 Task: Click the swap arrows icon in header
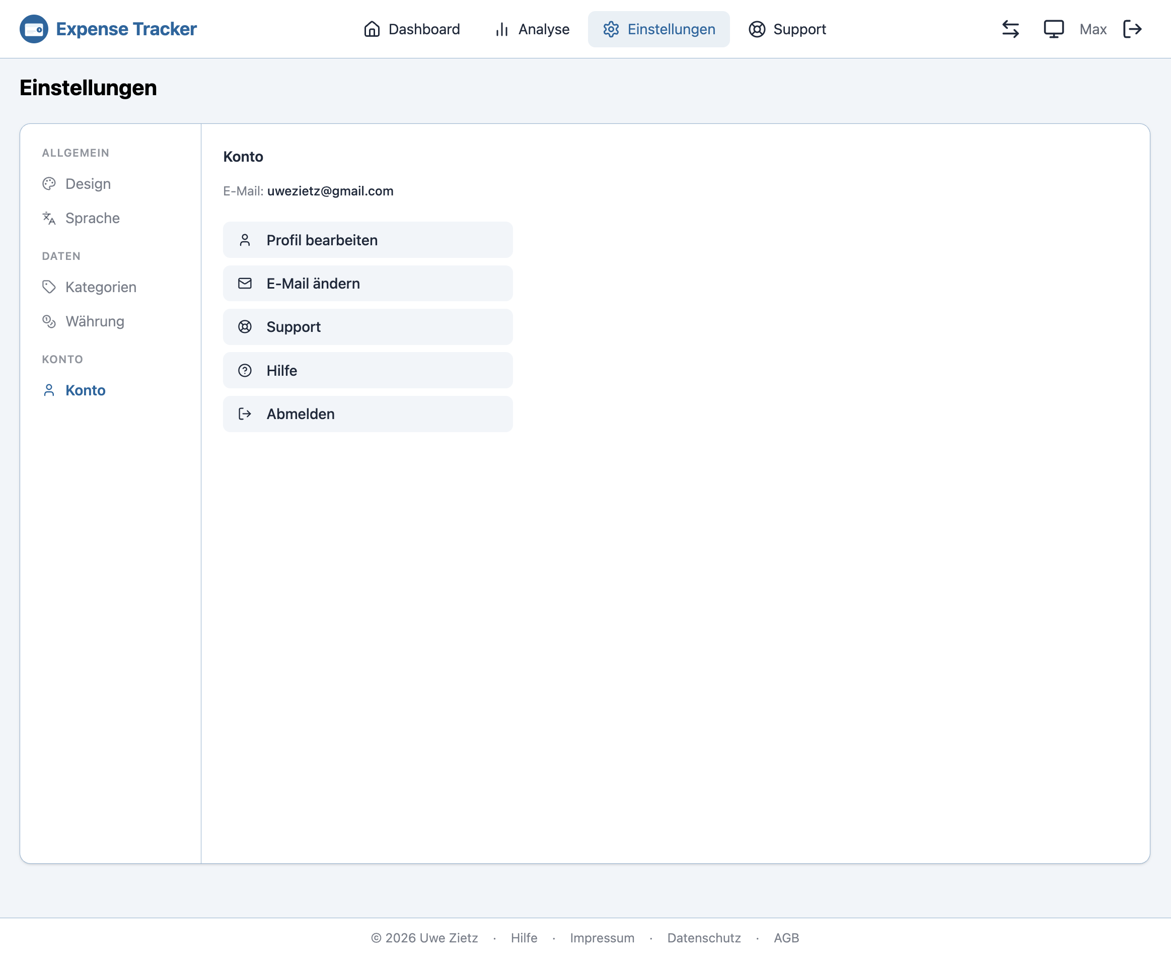click(x=1010, y=29)
